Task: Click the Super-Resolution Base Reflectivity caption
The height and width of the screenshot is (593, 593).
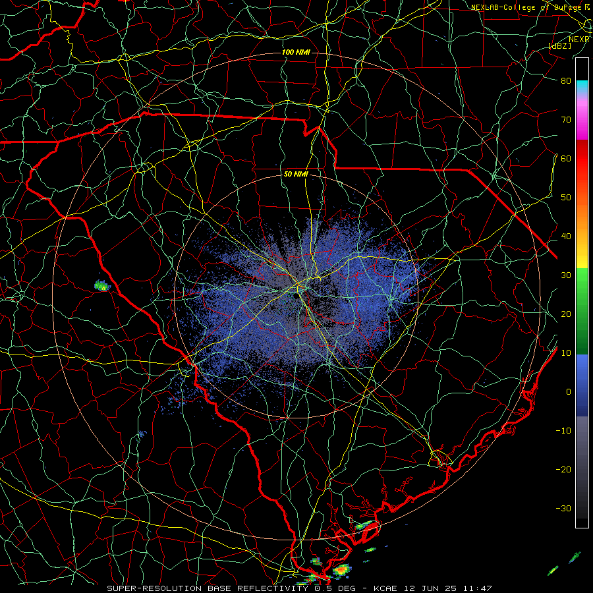Action: [x=299, y=588]
